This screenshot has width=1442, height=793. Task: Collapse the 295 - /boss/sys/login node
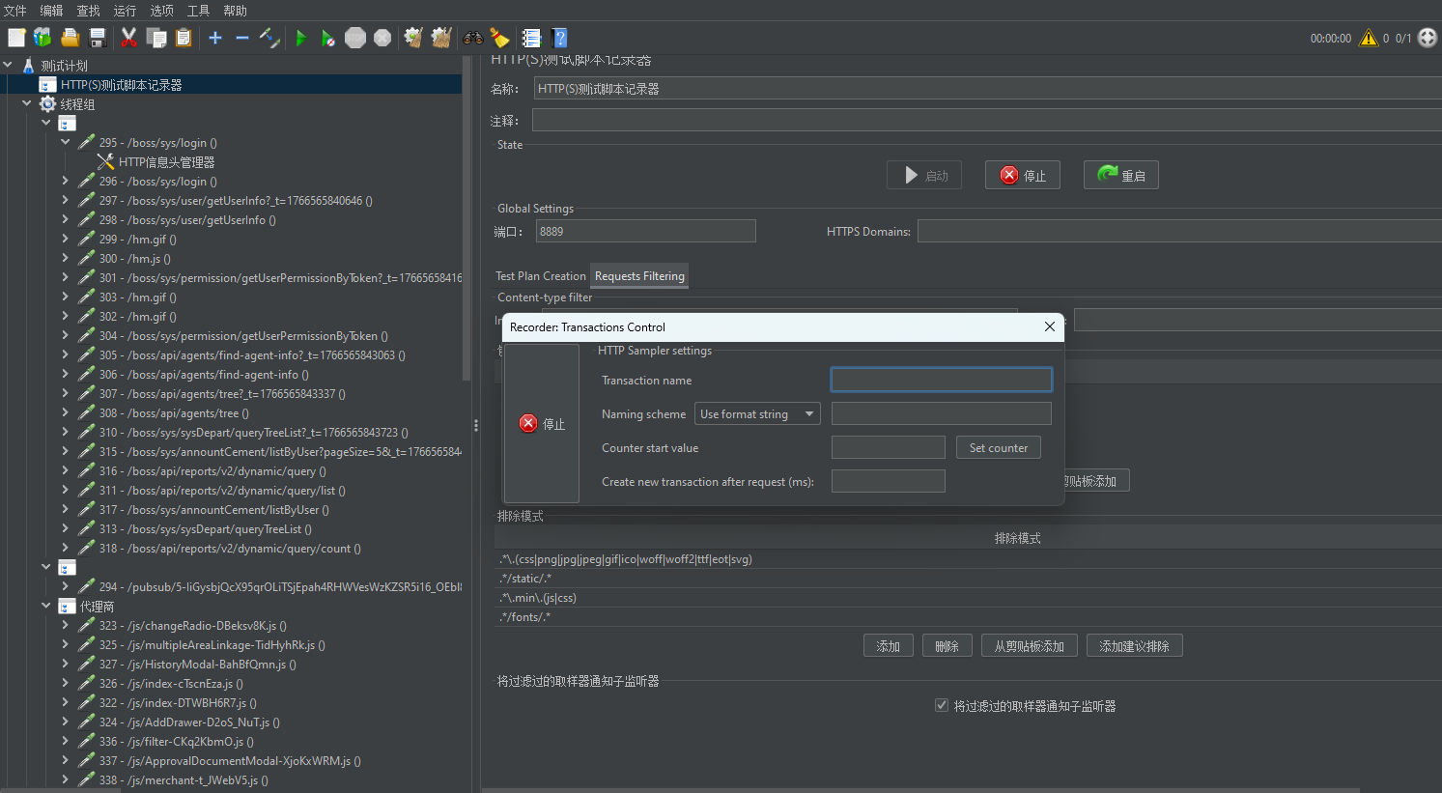pos(66,142)
